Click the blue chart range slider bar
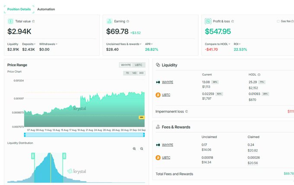294x185 pixels. pyautogui.click(x=84, y=135)
